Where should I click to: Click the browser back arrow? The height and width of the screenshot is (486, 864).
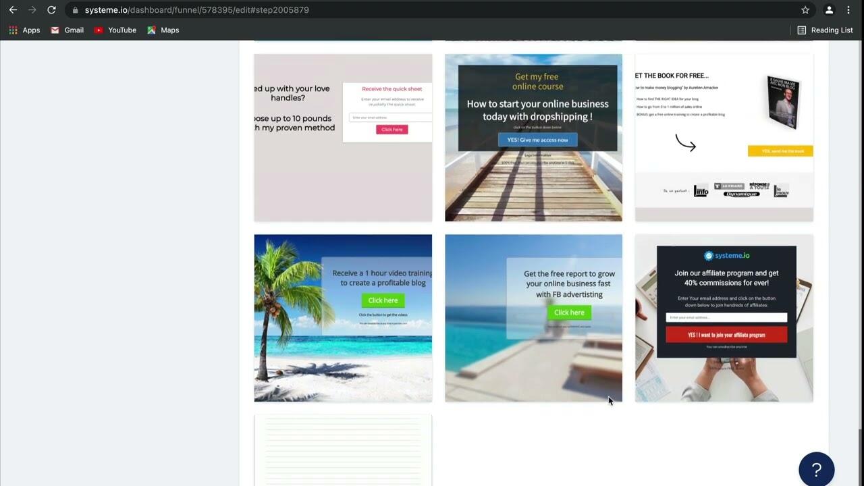(13, 10)
